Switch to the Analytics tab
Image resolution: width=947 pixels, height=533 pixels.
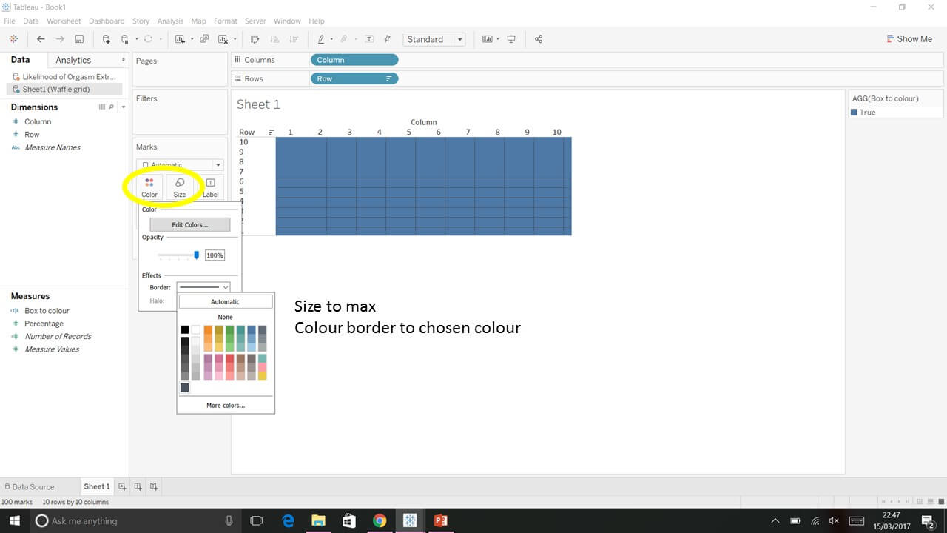73,60
